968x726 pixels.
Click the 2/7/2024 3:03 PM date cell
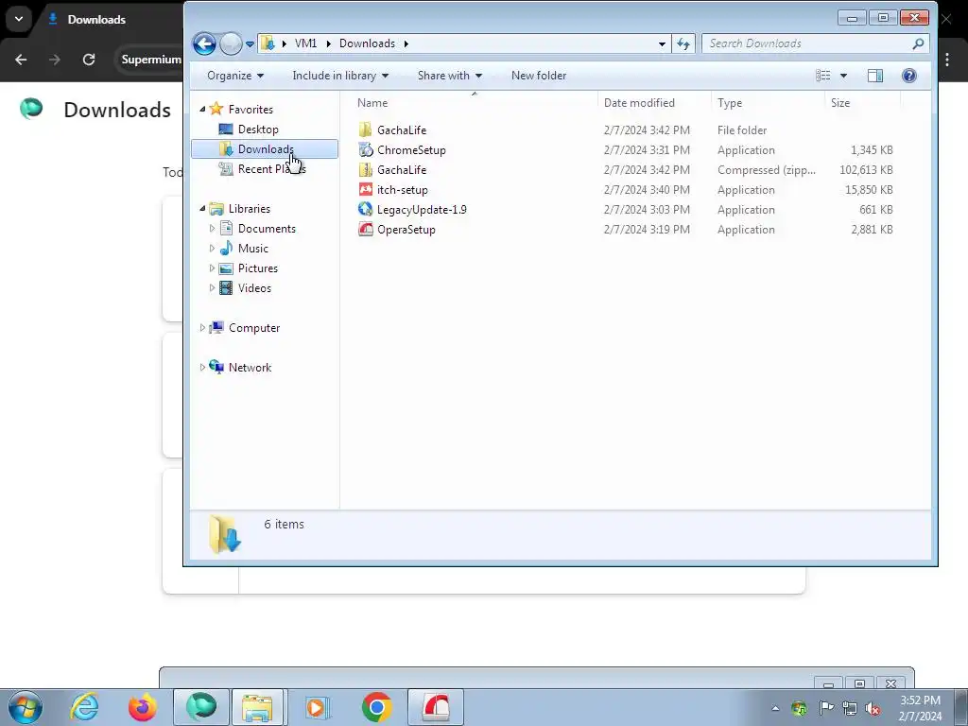point(647,209)
